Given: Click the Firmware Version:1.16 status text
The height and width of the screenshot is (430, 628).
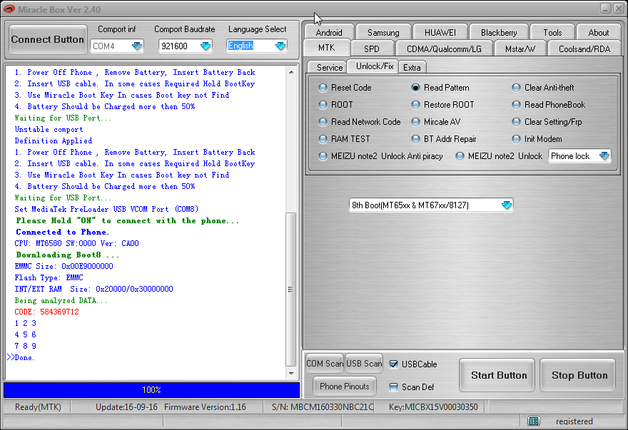Looking at the screenshot, I should (205, 407).
